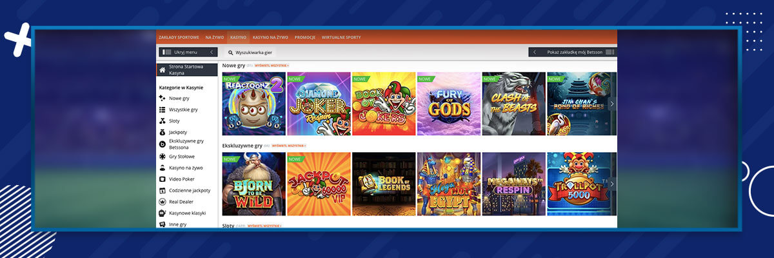Click the icon next to Codzienne jackpoty
Screen dimensions: 774x258
point(163,190)
